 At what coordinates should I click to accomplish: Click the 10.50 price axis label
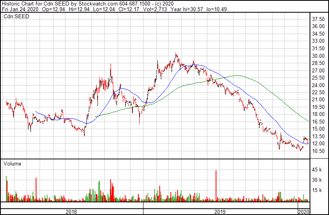tap(319, 151)
